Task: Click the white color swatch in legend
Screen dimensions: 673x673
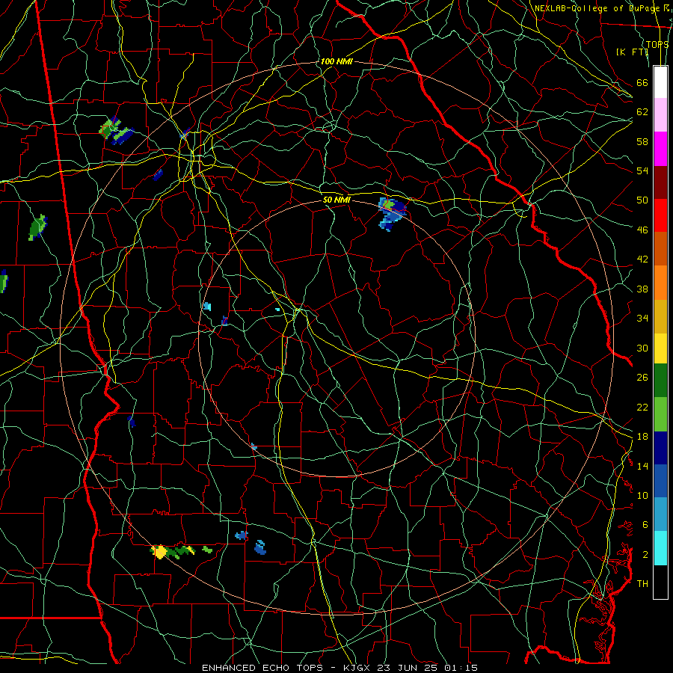Action: point(660,82)
